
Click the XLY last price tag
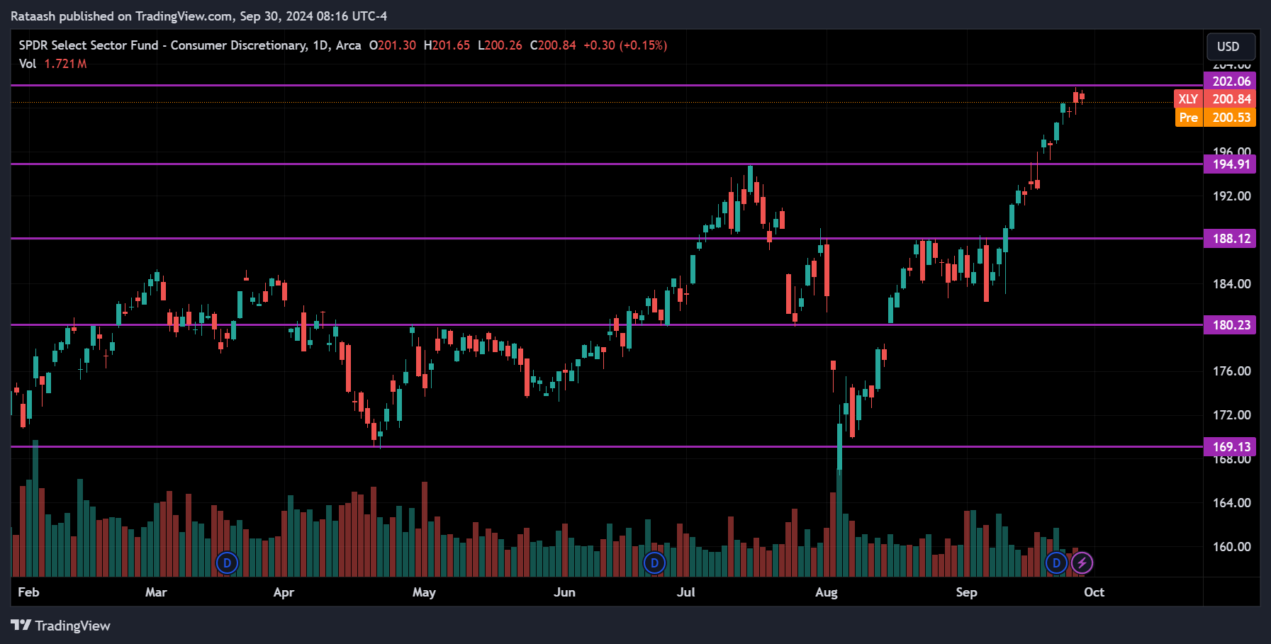(1215, 99)
